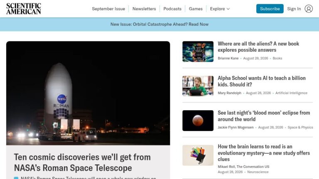This screenshot has width=319, height=179.
Task: Open the Orbital Catastrophe new issue banner
Action: [159, 24]
